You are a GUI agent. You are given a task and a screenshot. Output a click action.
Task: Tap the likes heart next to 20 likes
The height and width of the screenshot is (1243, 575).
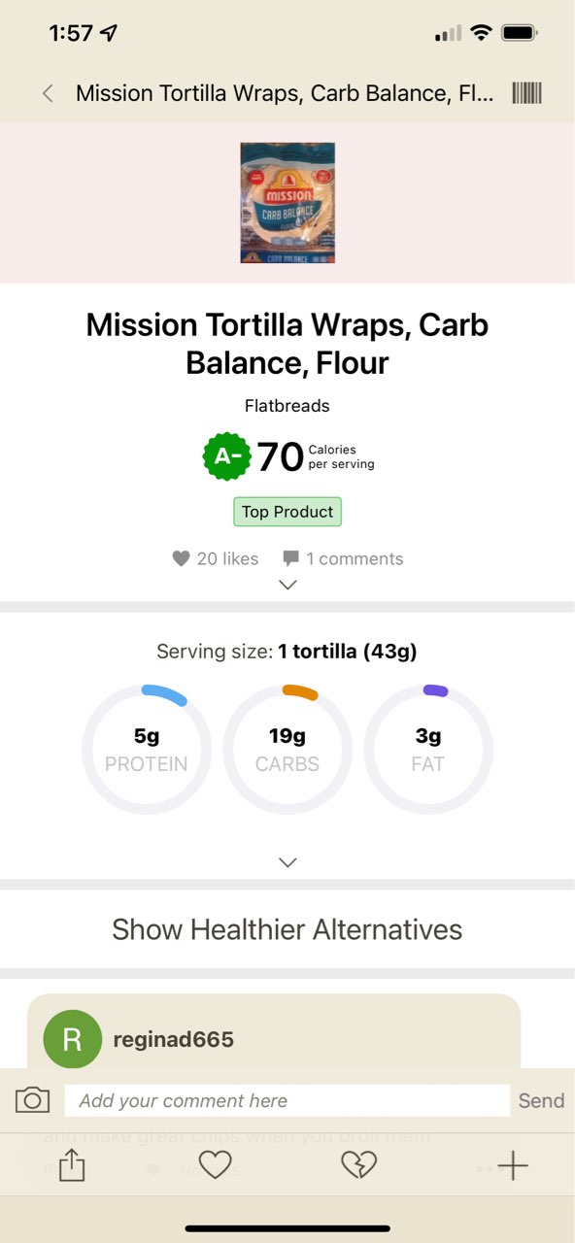point(181,557)
